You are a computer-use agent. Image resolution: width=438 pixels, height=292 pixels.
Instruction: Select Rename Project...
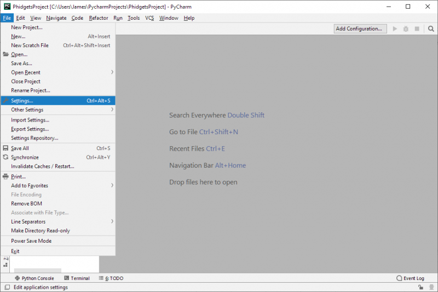point(58,90)
